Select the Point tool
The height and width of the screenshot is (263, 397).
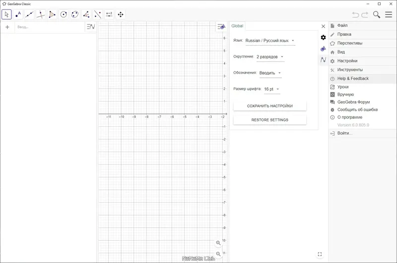(x=18, y=14)
